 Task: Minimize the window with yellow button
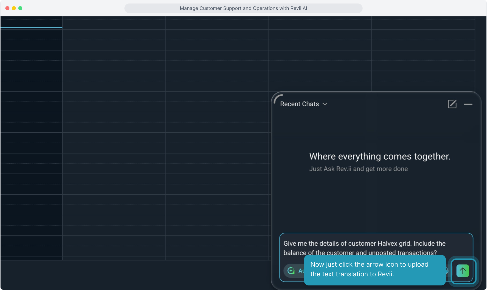pyautogui.click(x=14, y=8)
